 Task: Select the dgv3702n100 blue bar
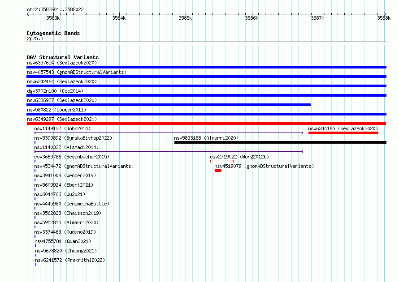tap(206, 95)
